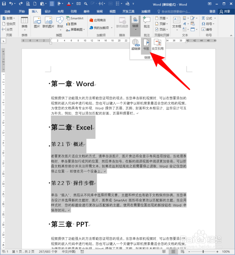Click the Paste clipboard icon in quick access toolbar

click(x=42, y=4)
